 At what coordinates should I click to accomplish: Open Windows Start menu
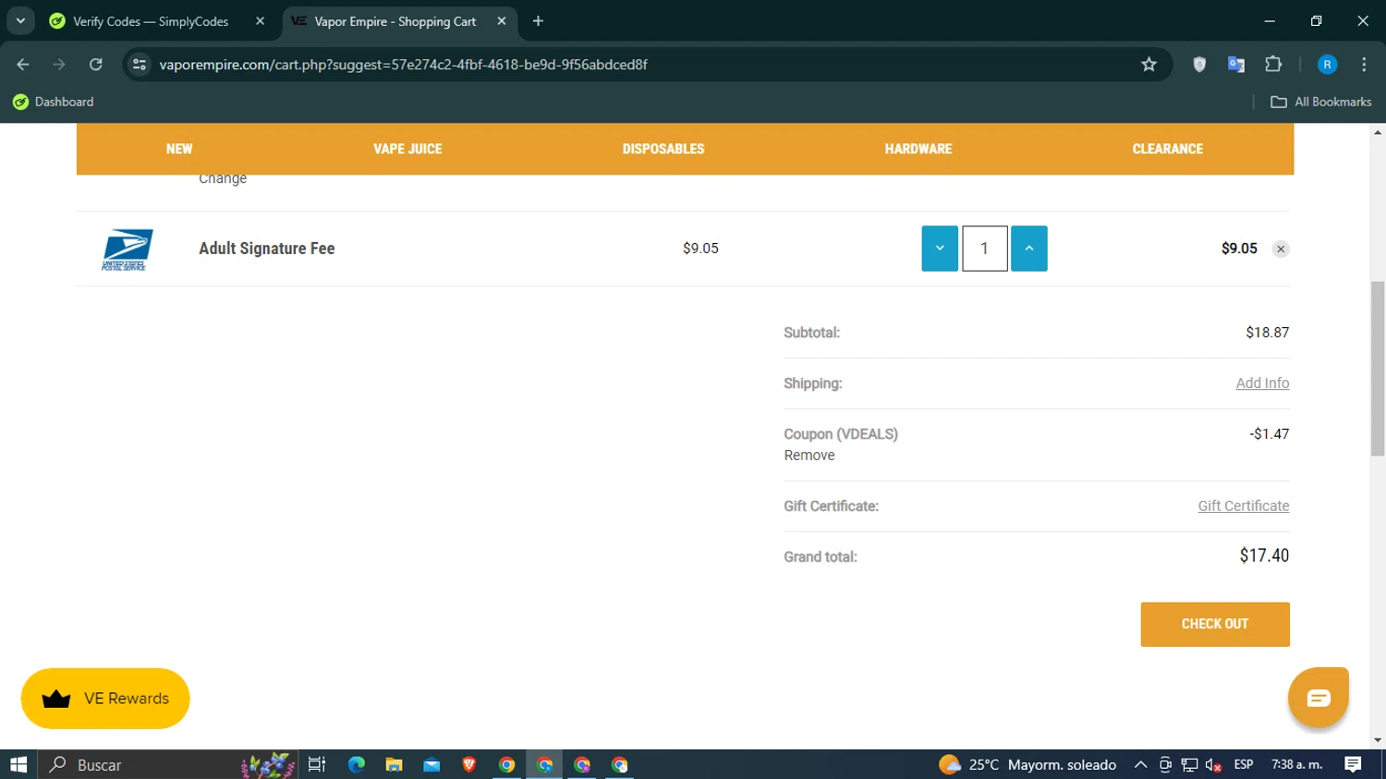18,764
